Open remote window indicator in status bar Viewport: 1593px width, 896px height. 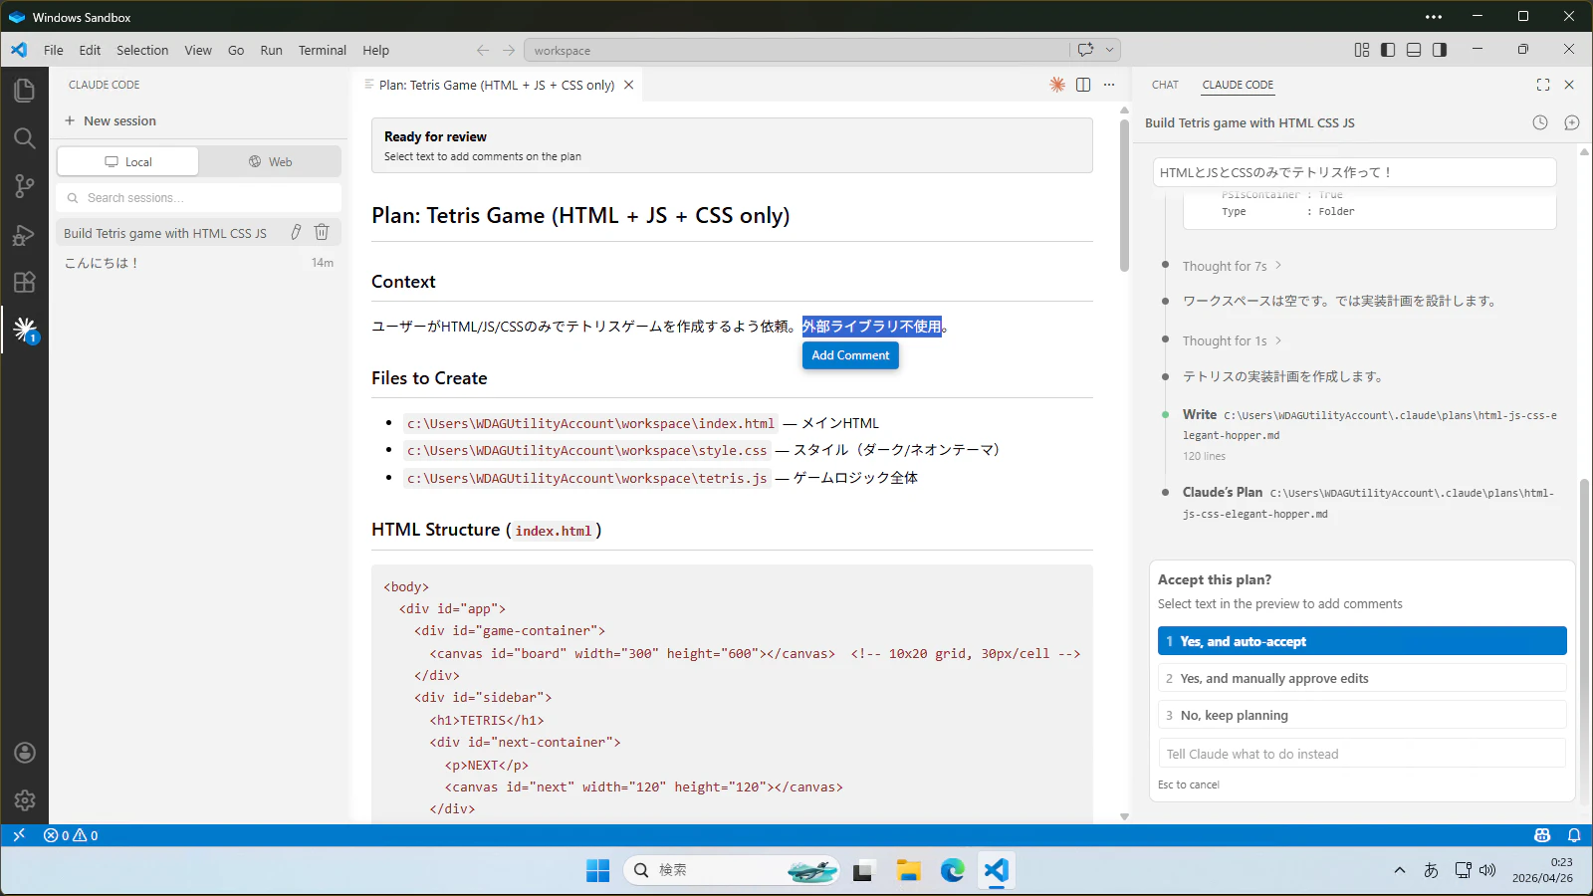point(19,835)
